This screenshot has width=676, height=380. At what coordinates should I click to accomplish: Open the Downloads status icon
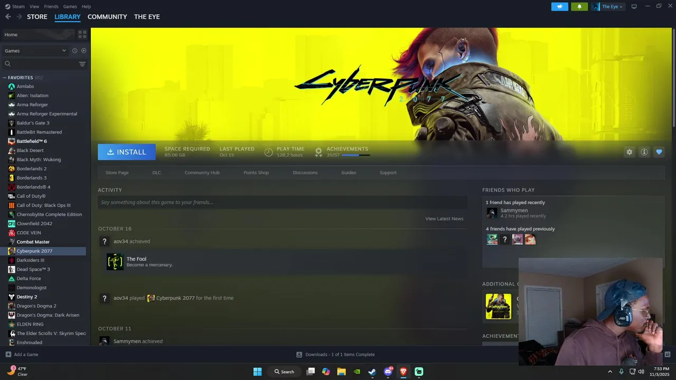pyautogui.click(x=299, y=355)
